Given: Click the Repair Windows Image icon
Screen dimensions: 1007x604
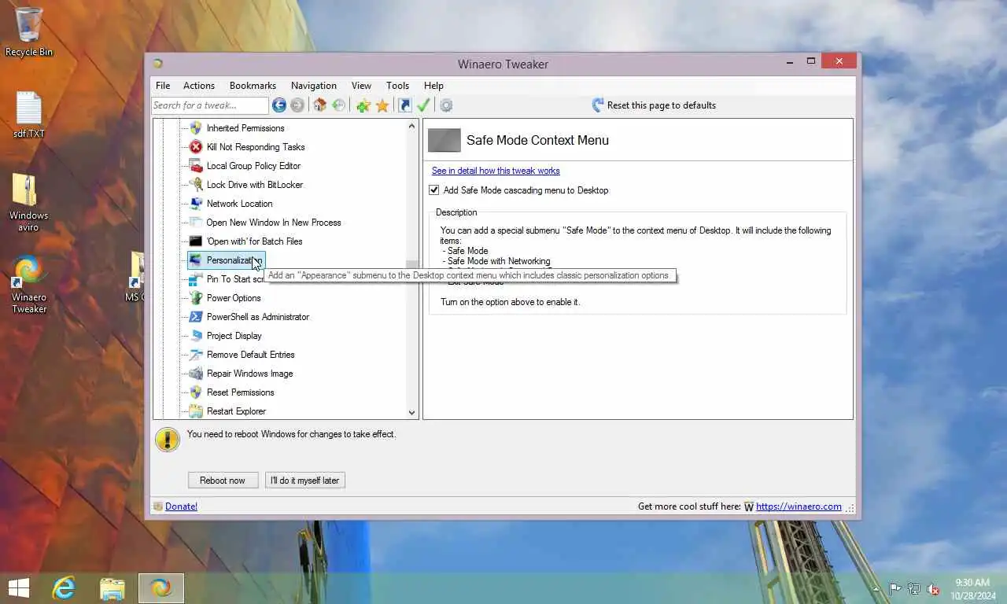Looking at the screenshot, I should pos(196,374).
